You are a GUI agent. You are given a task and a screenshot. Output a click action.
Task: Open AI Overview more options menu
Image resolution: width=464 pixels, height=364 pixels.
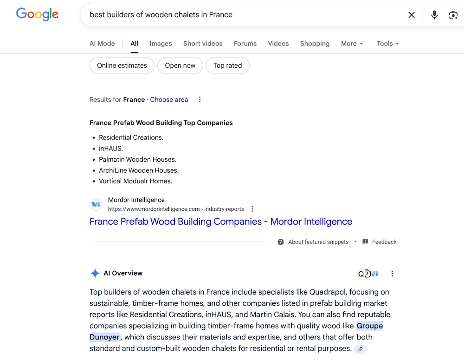tap(392, 274)
